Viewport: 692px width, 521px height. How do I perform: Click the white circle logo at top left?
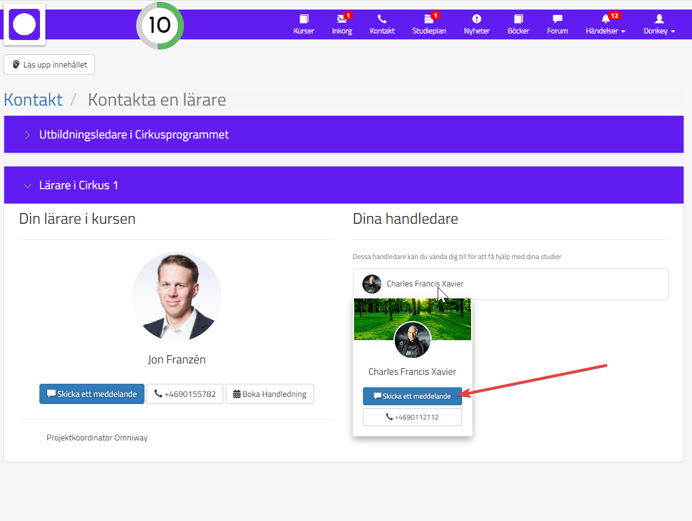[x=24, y=24]
